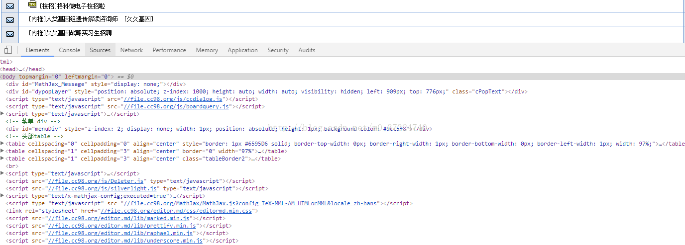Open the marked.min.js link
This screenshot has height=245, width=685.
pyautogui.click(x=118, y=218)
